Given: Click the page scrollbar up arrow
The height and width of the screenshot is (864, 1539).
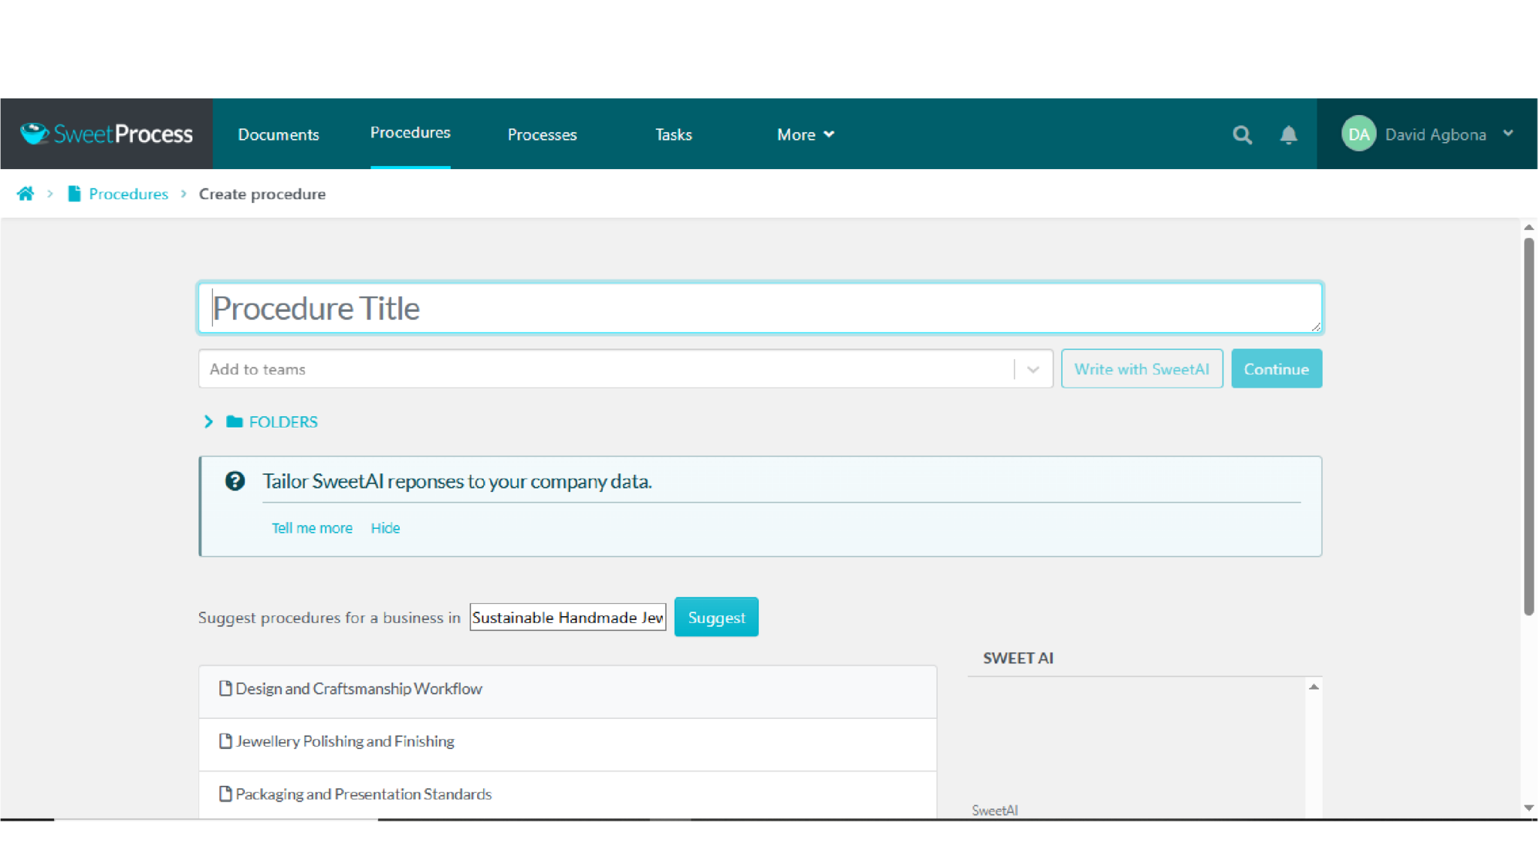Looking at the screenshot, I should click(x=1528, y=227).
